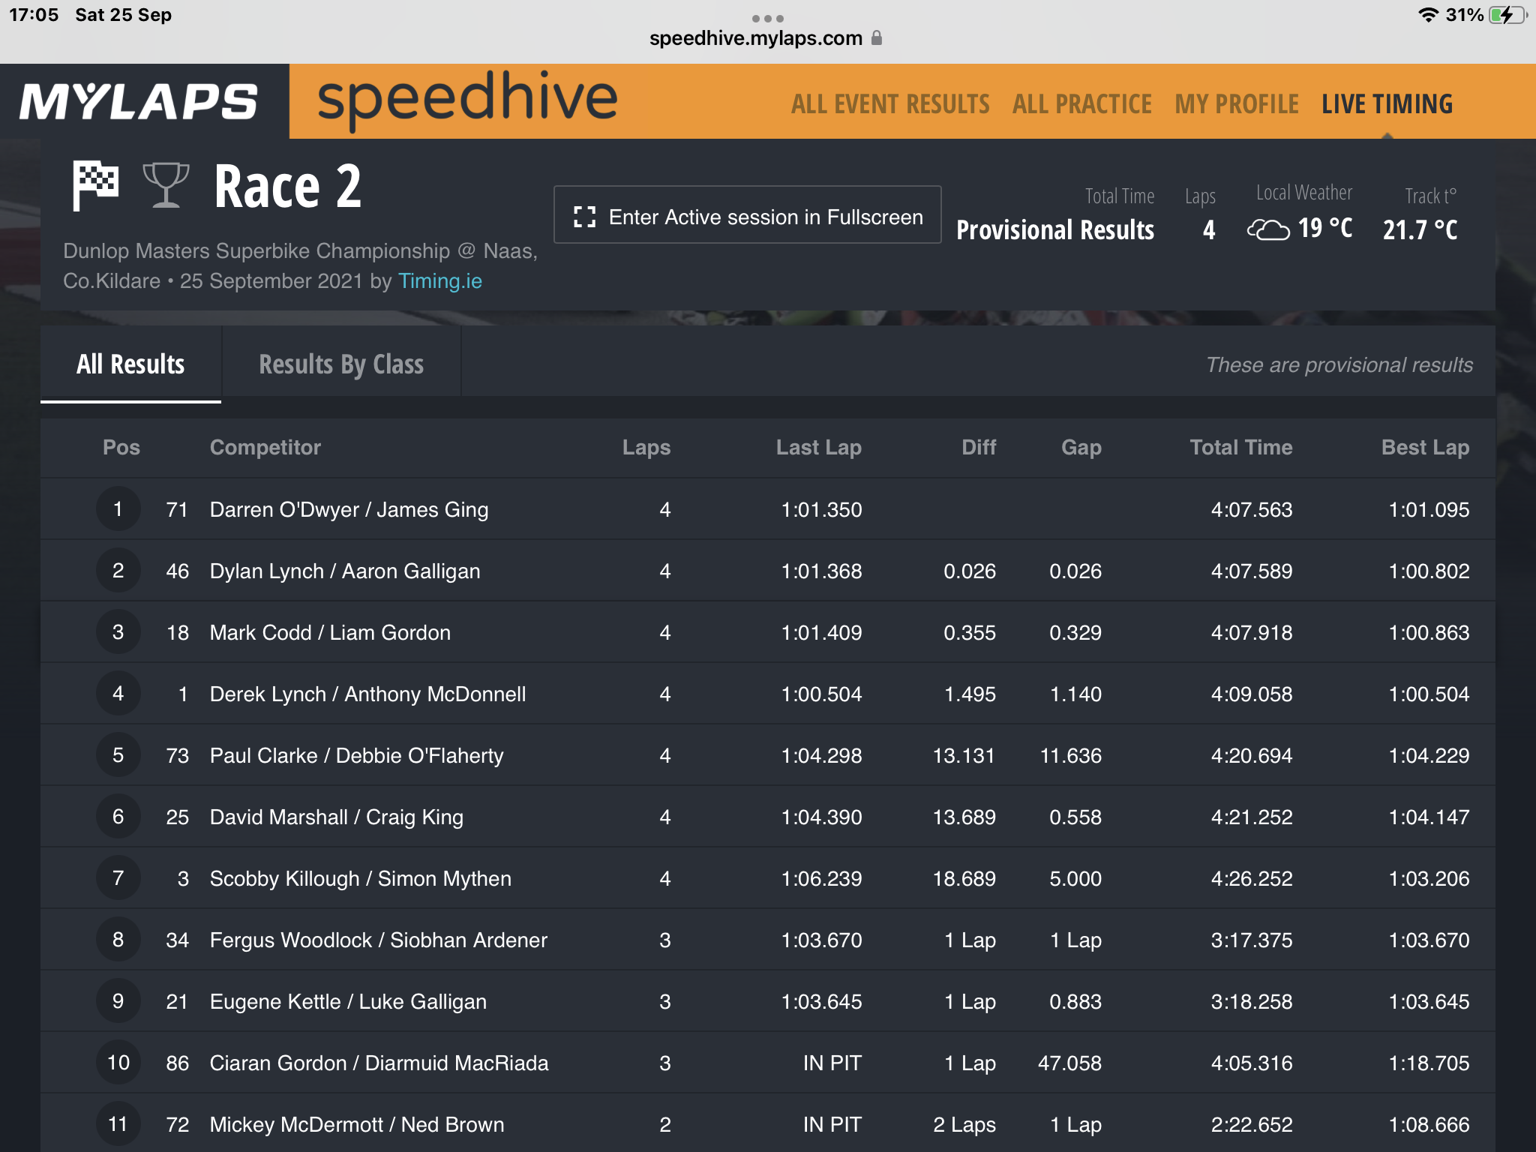The width and height of the screenshot is (1536, 1152).
Task: Select the All Results tab
Action: click(x=130, y=364)
